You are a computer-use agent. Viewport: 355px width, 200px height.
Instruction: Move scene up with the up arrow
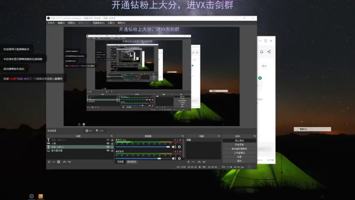[199, 162]
